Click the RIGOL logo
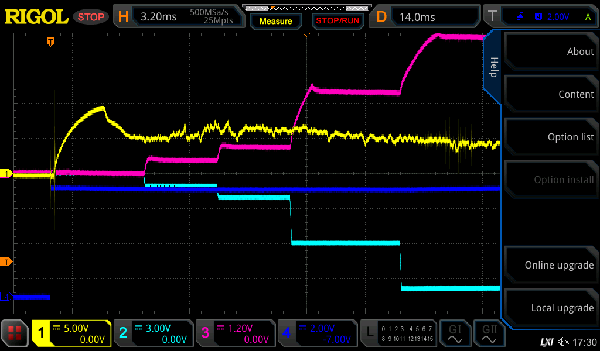 pos(36,17)
